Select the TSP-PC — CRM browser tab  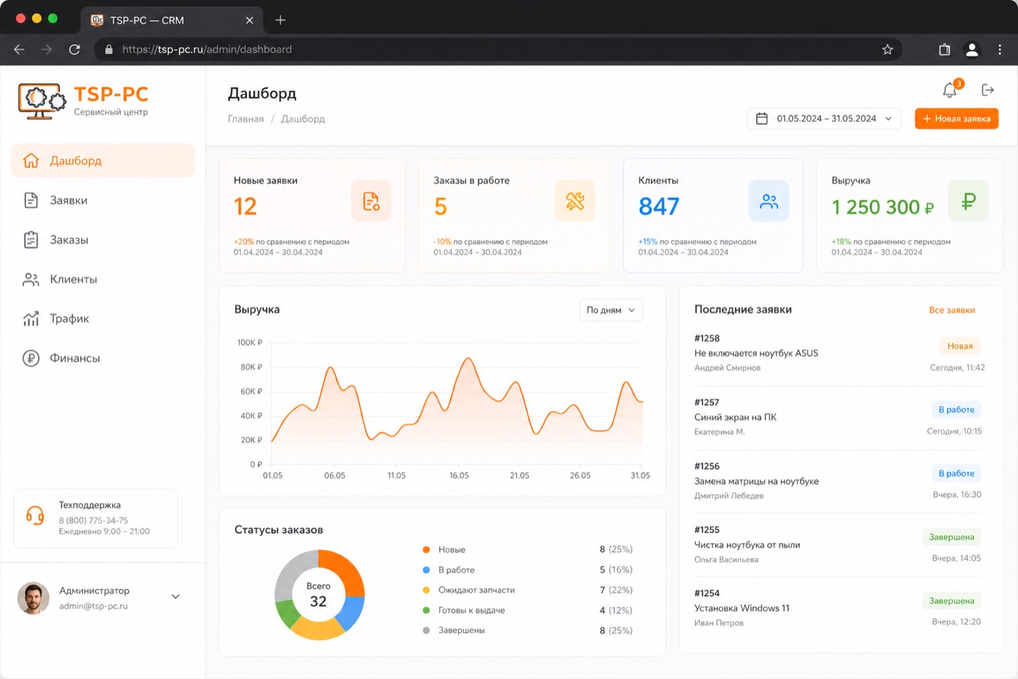172,20
